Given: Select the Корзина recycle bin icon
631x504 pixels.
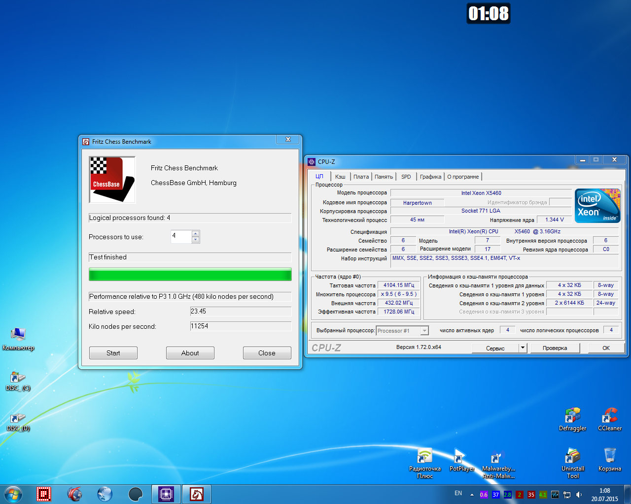Looking at the screenshot, I should pyautogui.click(x=610, y=460).
